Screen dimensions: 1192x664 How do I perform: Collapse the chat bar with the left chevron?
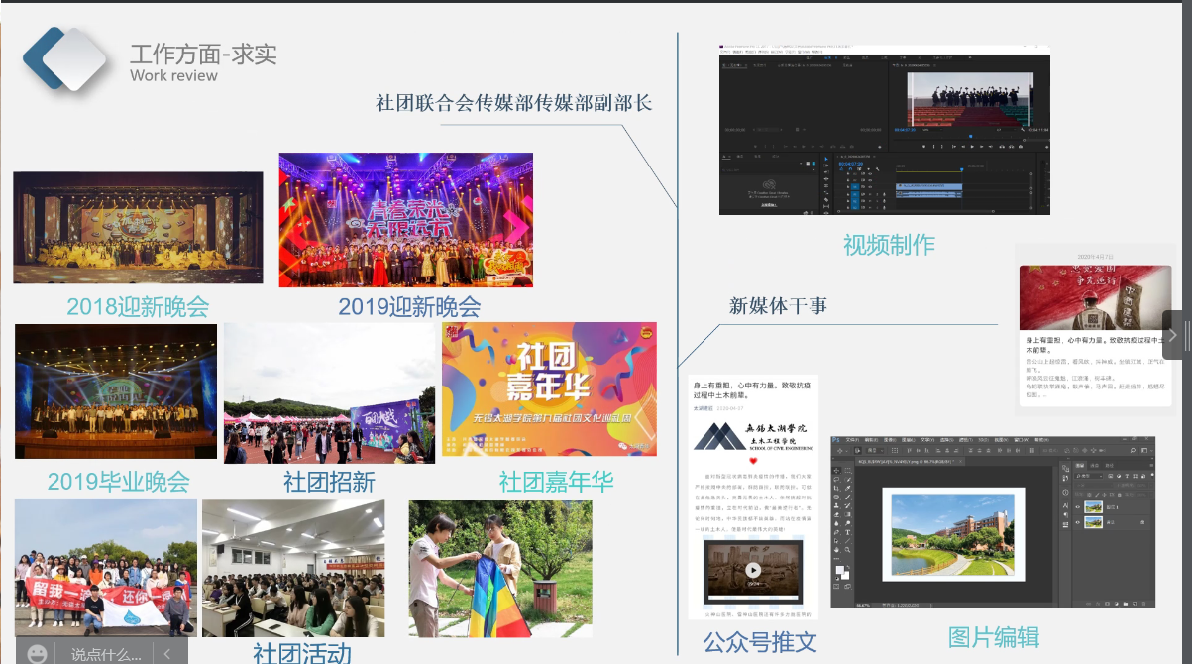pyautogui.click(x=168, y=653)
